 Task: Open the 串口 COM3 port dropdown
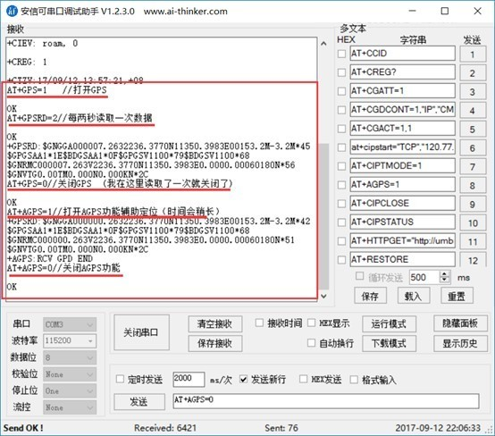tap(70, 324)
